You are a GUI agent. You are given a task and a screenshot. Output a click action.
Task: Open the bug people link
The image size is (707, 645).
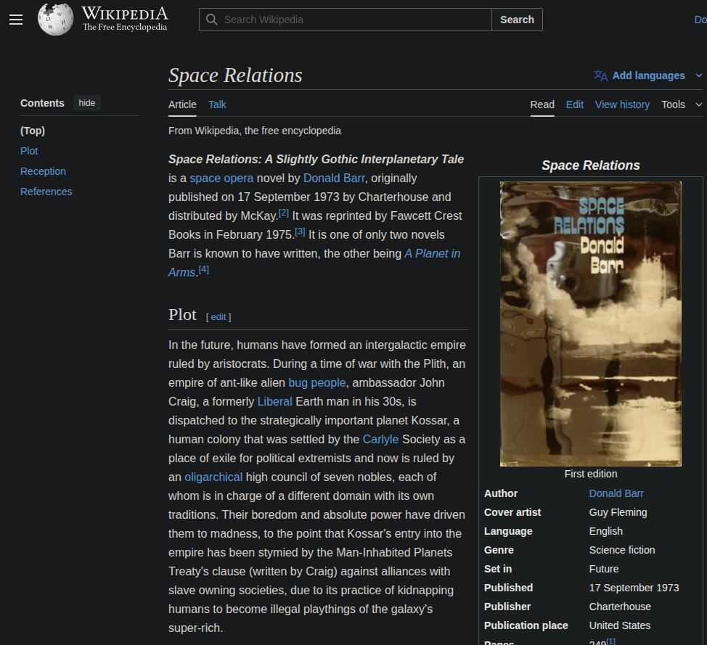coord(317,382)
